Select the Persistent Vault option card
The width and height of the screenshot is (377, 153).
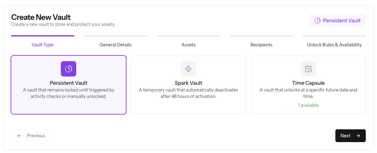[69, 85]
